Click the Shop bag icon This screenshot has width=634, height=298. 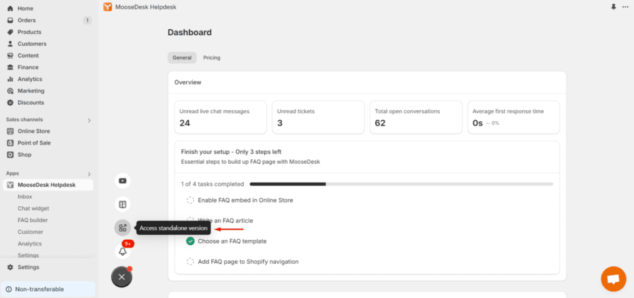pyautogui.click(x=10, y=154)
